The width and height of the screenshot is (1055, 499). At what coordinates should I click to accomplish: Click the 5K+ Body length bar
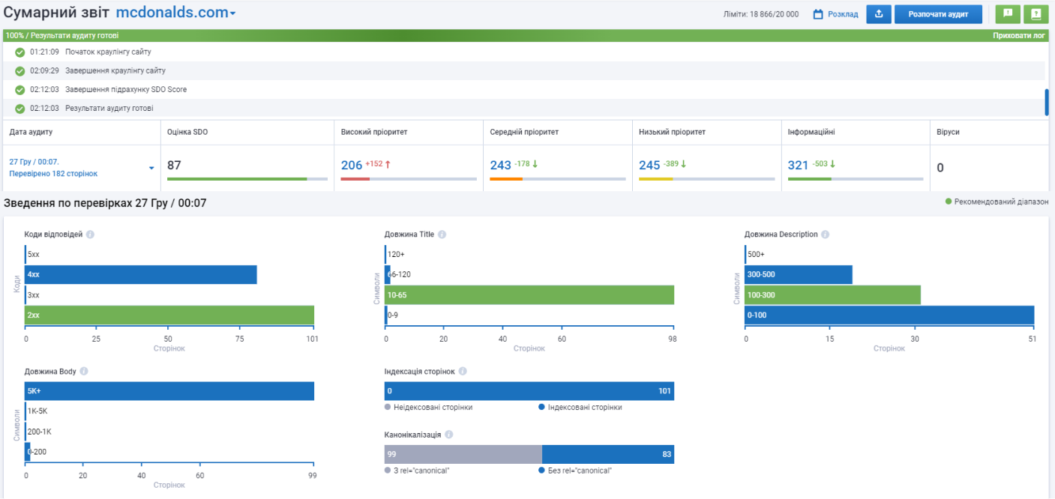pos(169,391)
